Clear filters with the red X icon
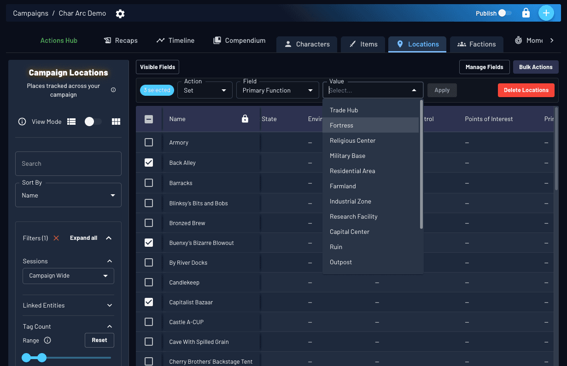Viewport: 567px width, 366px height. (x=55, y=238)
